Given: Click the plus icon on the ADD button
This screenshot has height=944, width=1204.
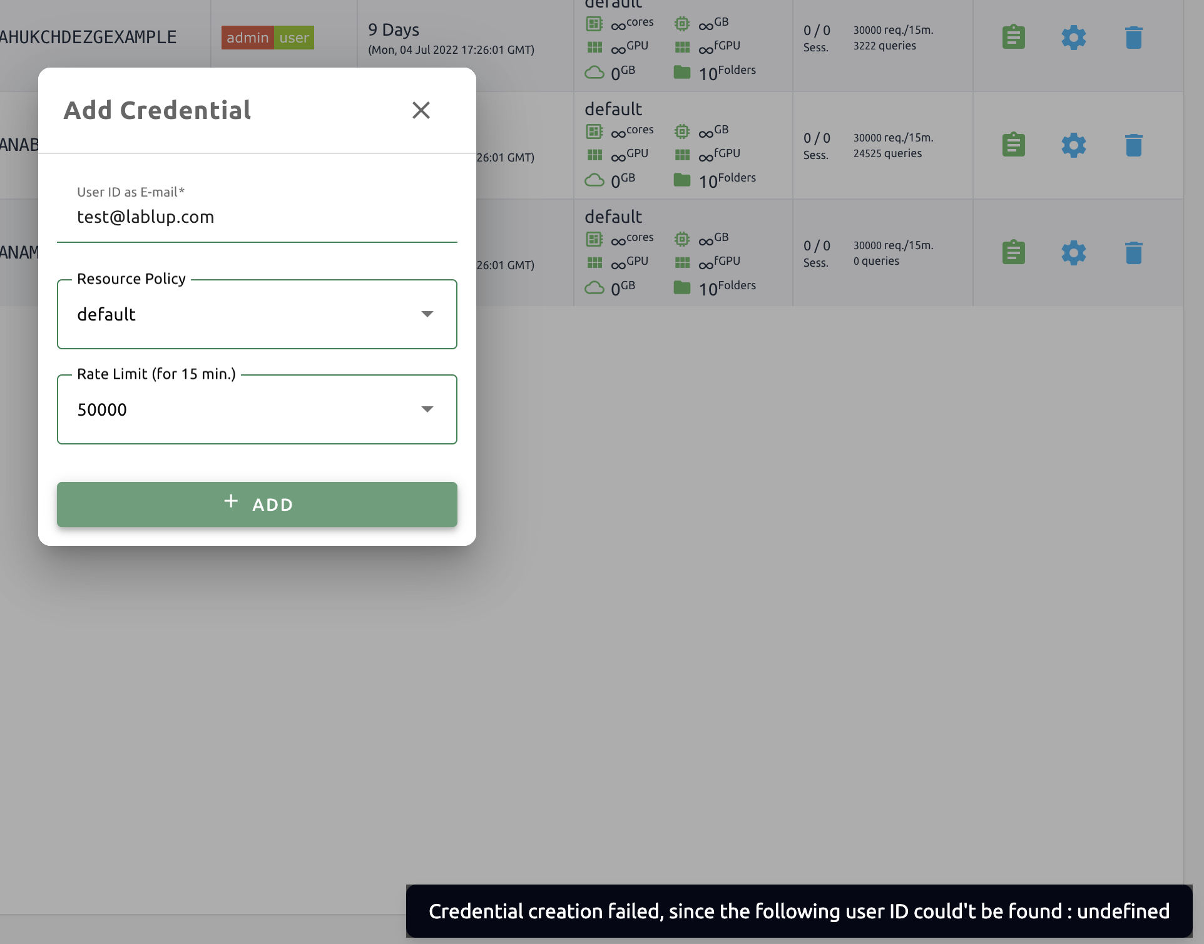Looking at the screenshot, I should 231,501.
